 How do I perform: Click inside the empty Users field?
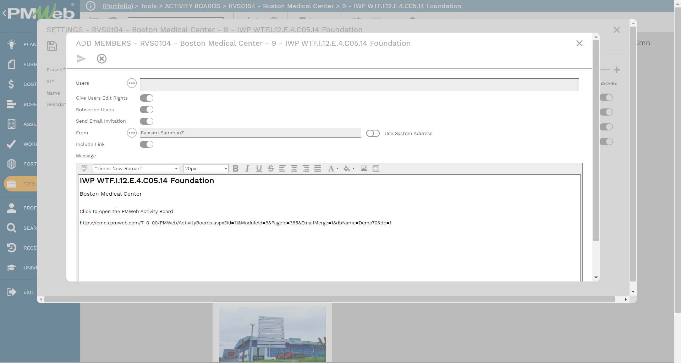pos(359,84)
